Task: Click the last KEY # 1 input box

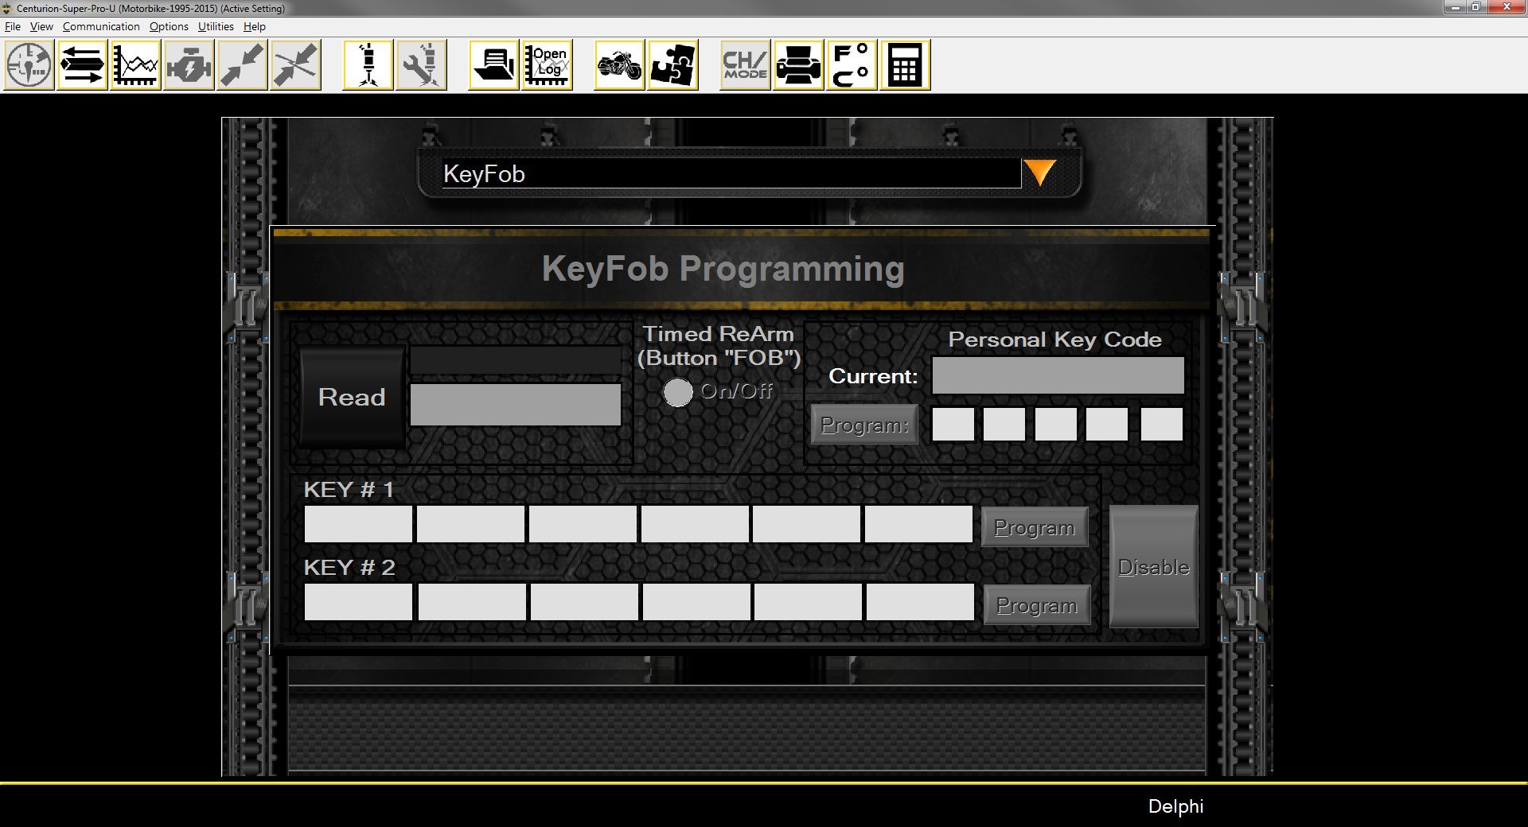Action: pyautogui.click(x=919, y=525)
